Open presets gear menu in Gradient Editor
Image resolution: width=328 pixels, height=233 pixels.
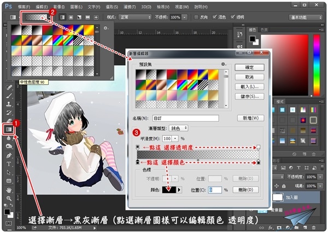click(x=224, y=64)
